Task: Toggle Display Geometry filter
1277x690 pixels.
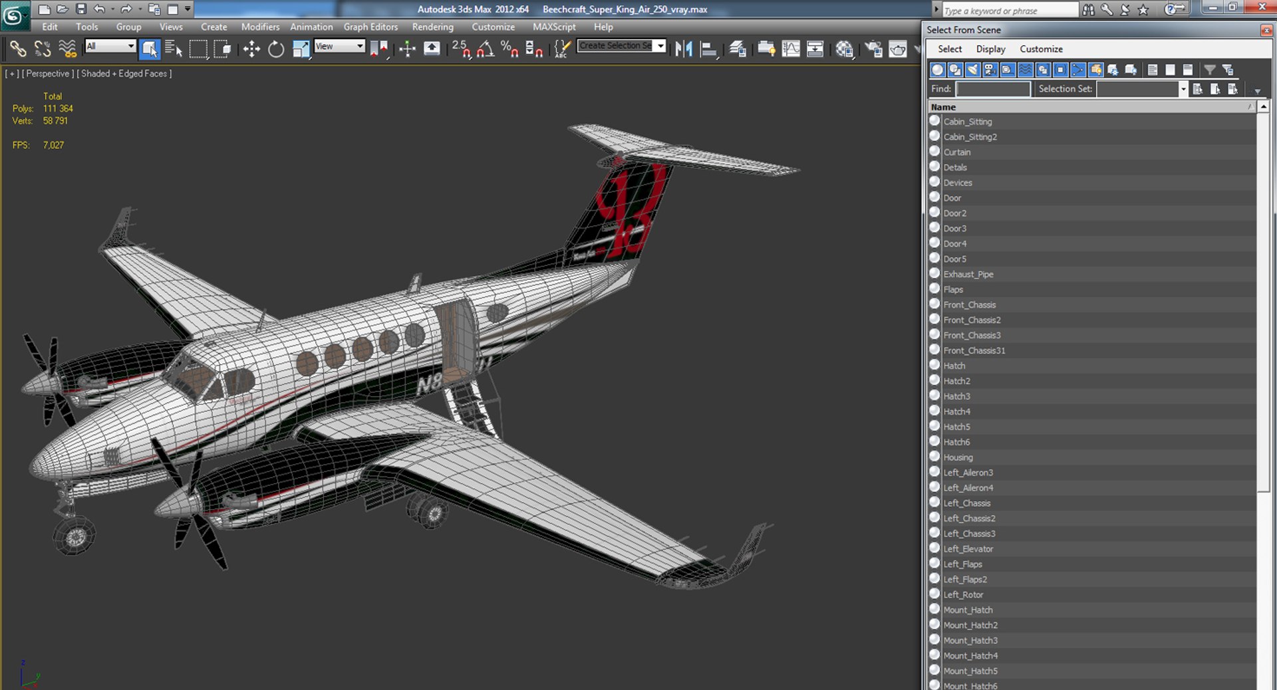Action: click(x=938, y=70)
